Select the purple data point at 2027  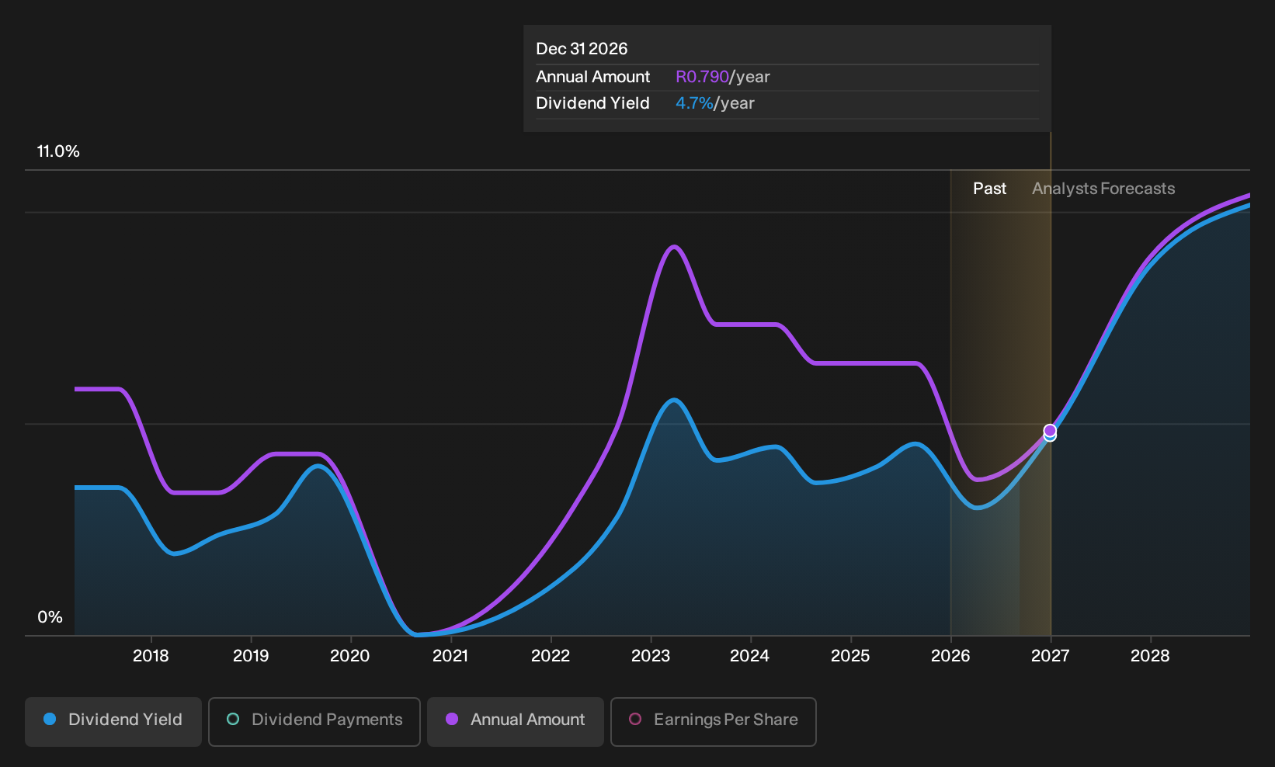[x=1050, y=430]
